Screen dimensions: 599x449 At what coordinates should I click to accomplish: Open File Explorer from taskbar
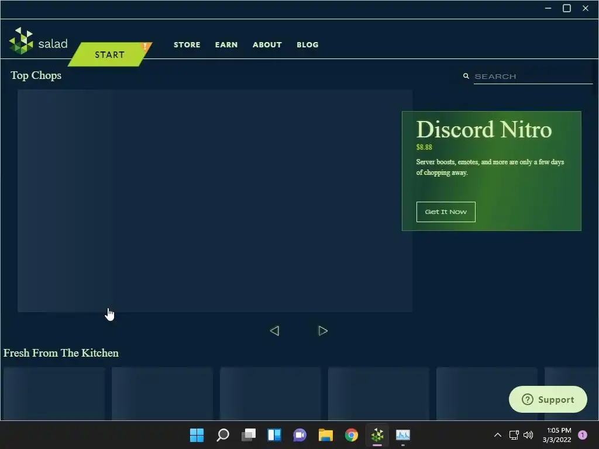point(326,435)
